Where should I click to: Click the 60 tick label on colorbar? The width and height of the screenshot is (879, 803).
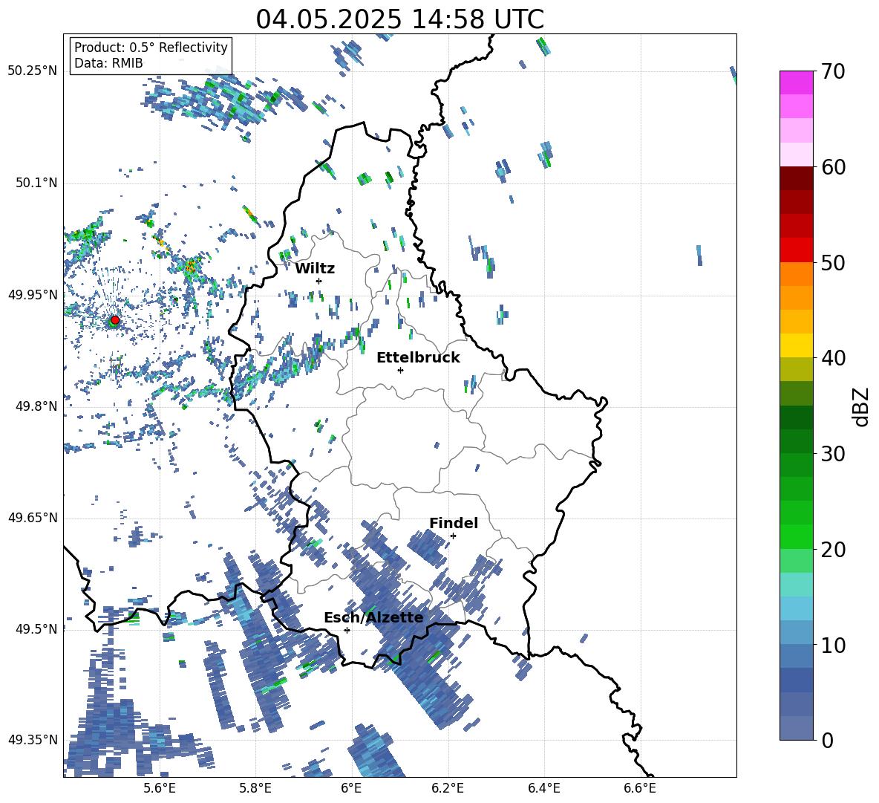click(x=833, y=167)
